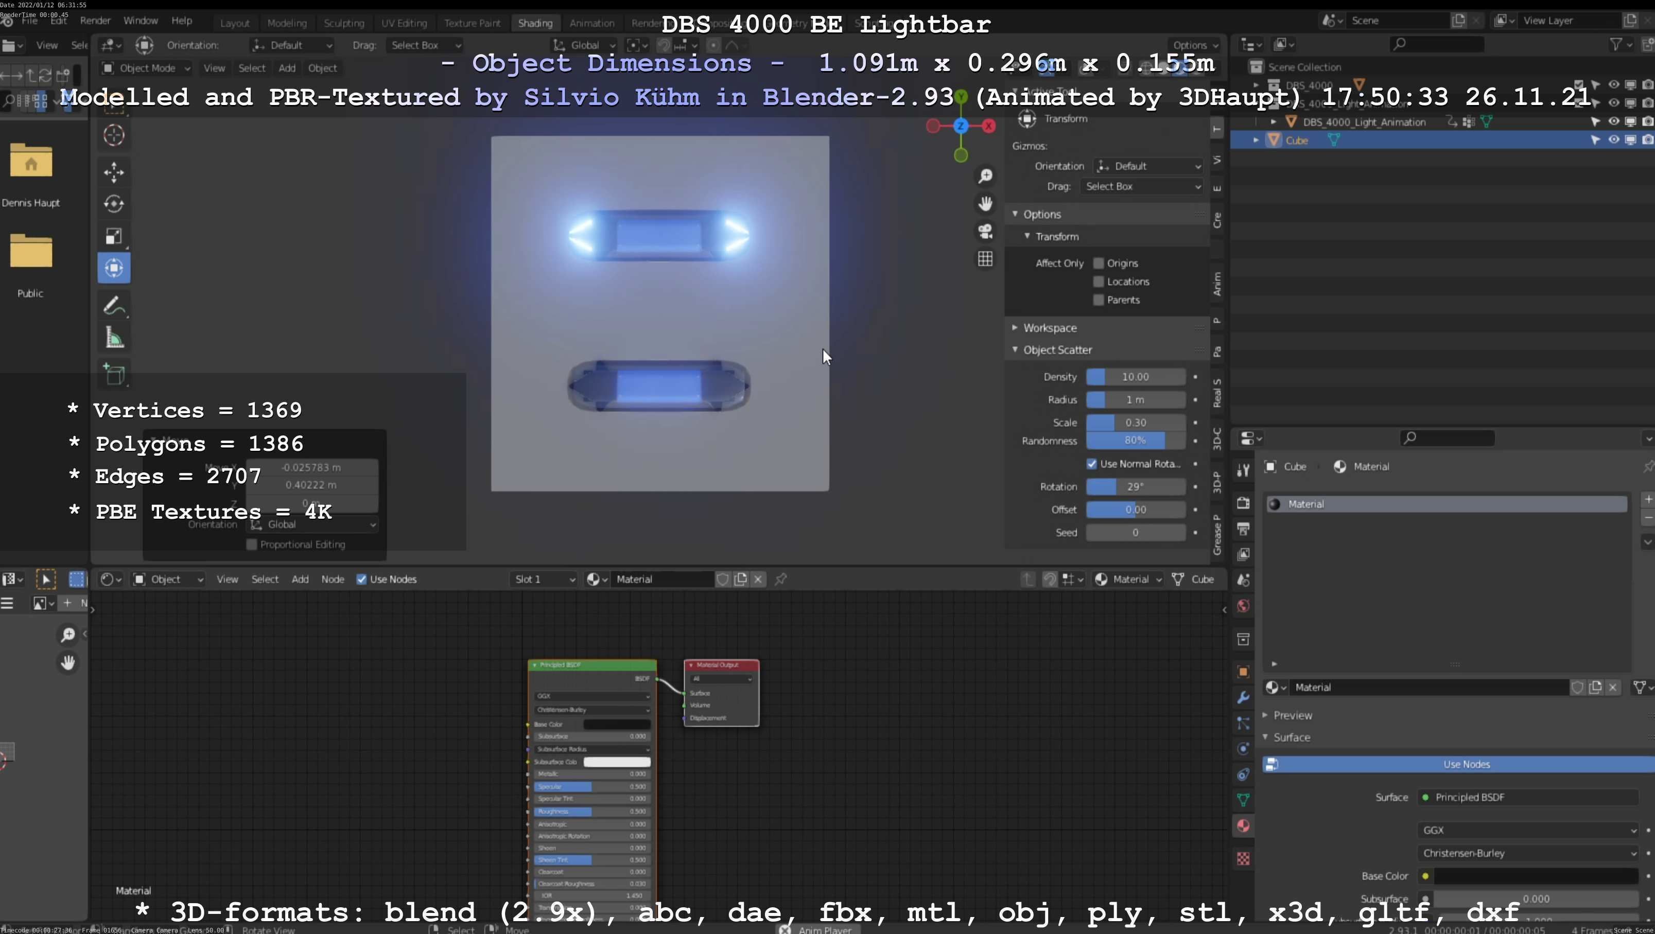The height and width of the screenshot is (934, 1655).
Task: Click the home folder icon in file browser
Action: (x=31, y=160)
